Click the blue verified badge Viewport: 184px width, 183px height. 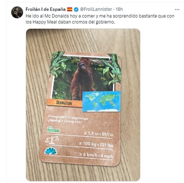pyautogui.click(x=76, y=9)
